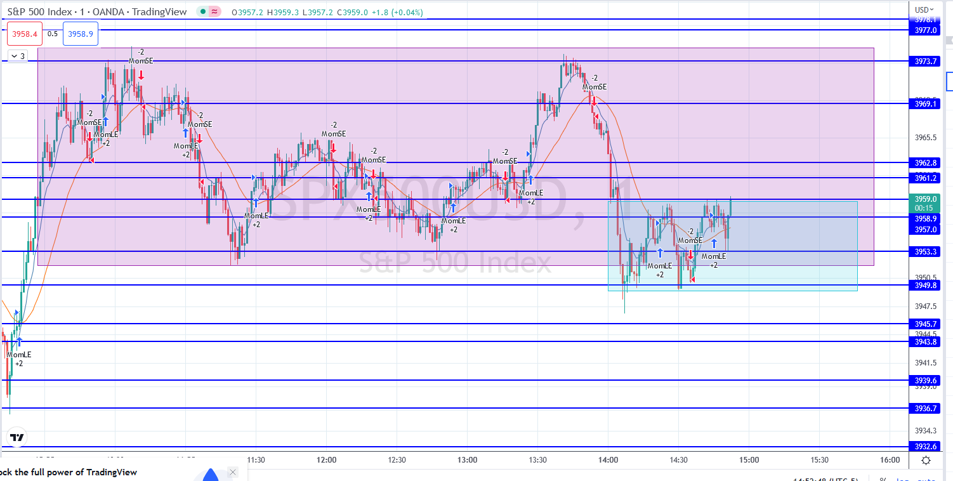Open the 'full power of TradingView' banner link
953x481 pixels.
point(69,472)
